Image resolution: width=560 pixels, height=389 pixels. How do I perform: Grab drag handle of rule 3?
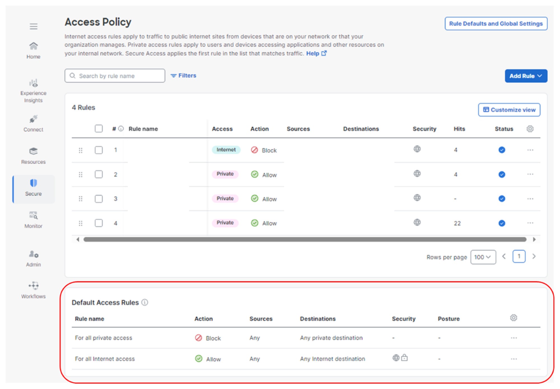coord(81,199)
